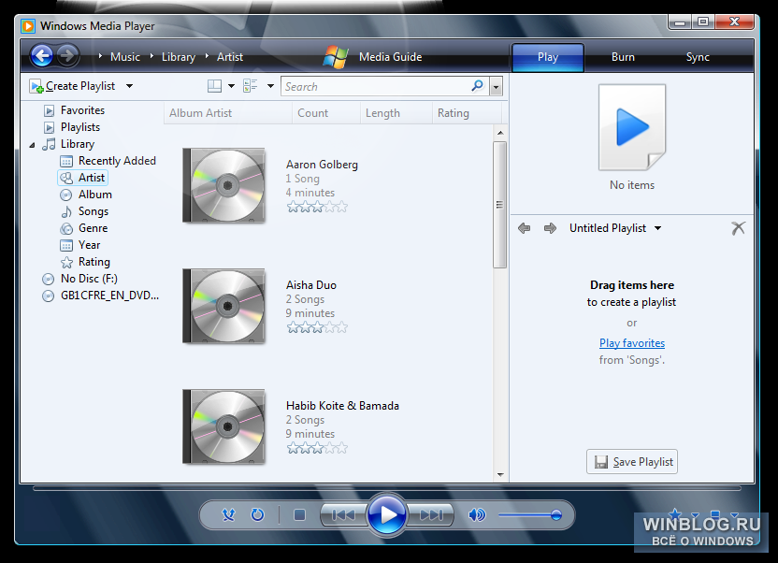Click previous playlist arrow in list pane
Image resolution: width=778 pixels, height=563 pixels.
(x=524, y=228)
